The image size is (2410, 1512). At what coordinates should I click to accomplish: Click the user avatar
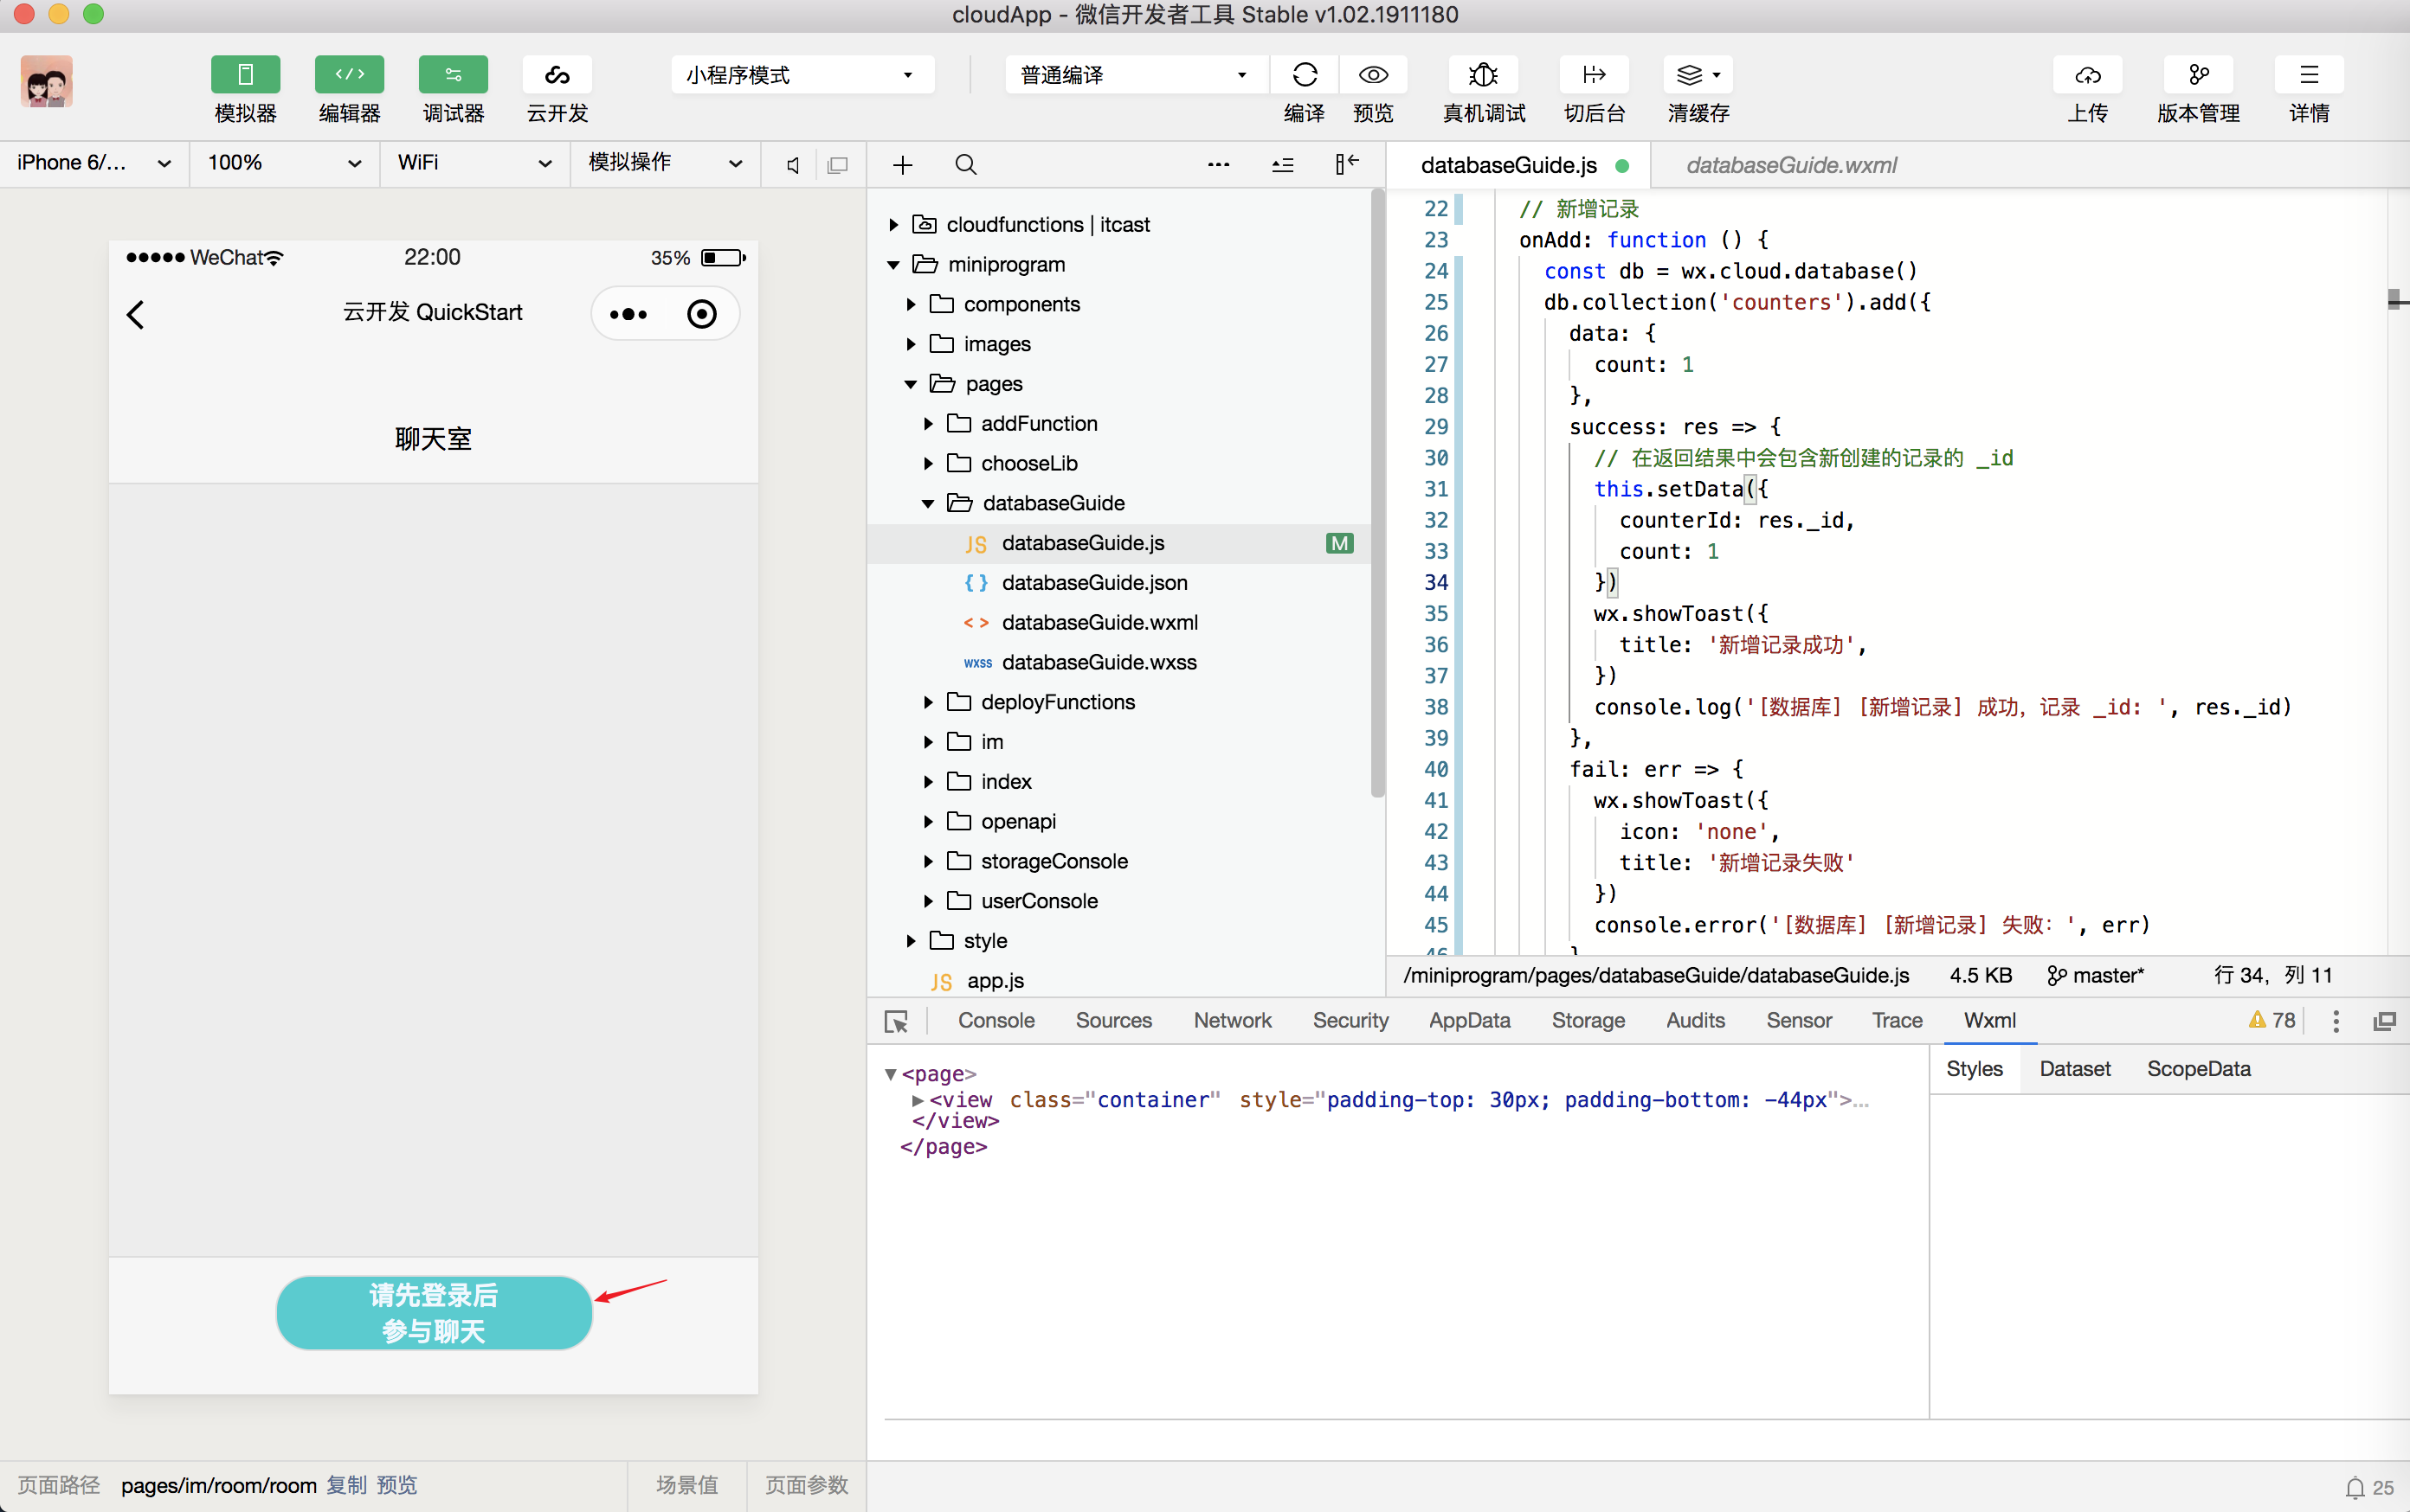[46, 81]
